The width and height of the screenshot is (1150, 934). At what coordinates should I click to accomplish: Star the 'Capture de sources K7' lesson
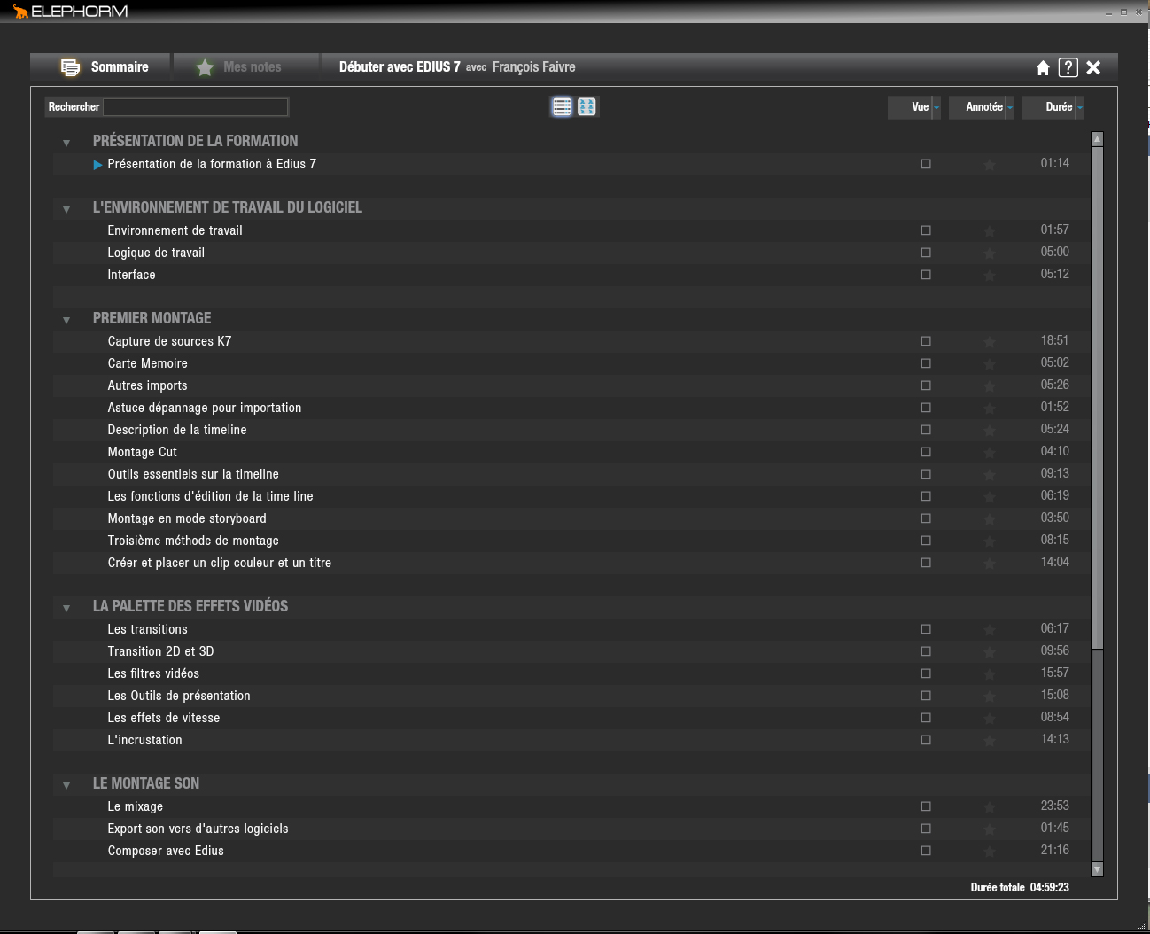point(990,342)
